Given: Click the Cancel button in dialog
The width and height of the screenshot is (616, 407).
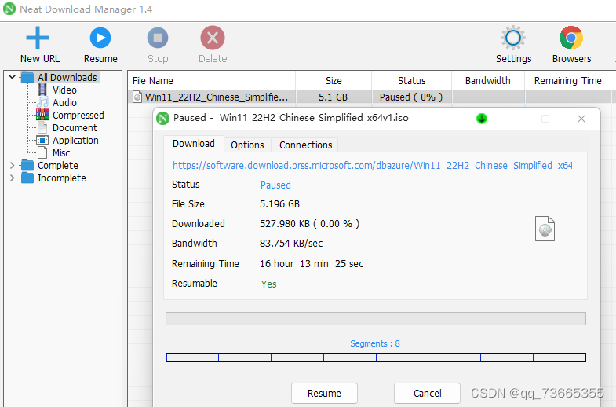Looking at the screenshot, I should pos(427,393).
